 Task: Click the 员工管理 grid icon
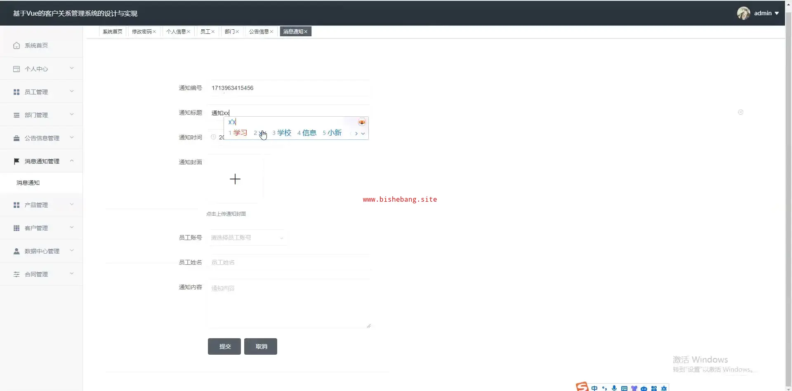coord(16,92)
